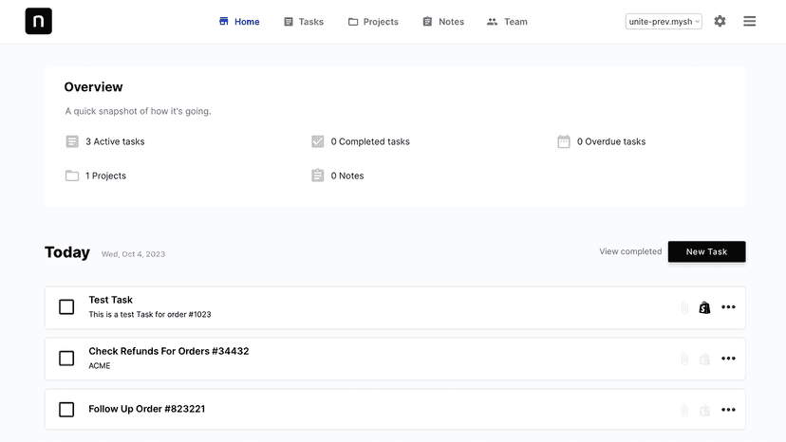The width and height of the screenshot is (786, 442).
Task: Switch to the Projects tab
Action: (373, 22)
